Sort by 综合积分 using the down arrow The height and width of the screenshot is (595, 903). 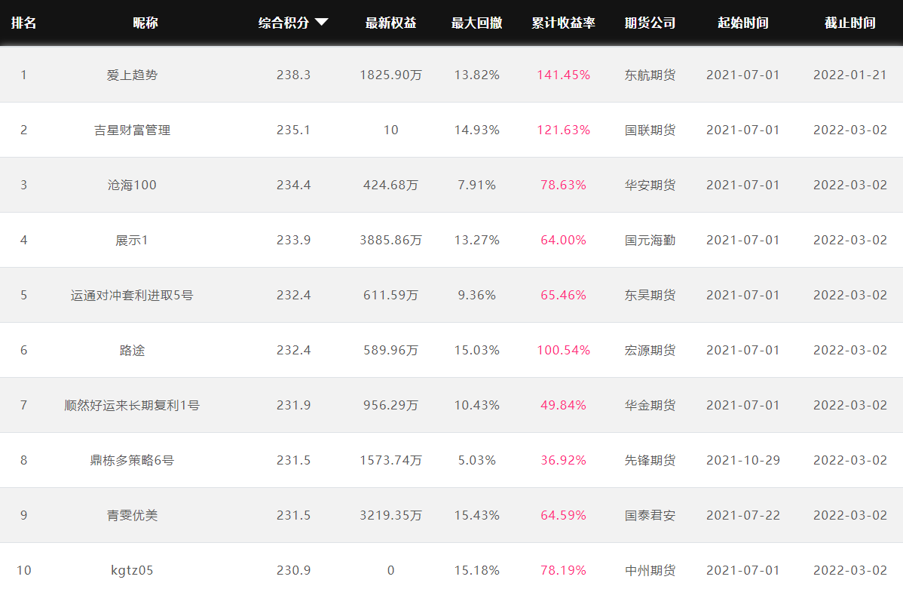pyautogui.click(x=321, y=23)
